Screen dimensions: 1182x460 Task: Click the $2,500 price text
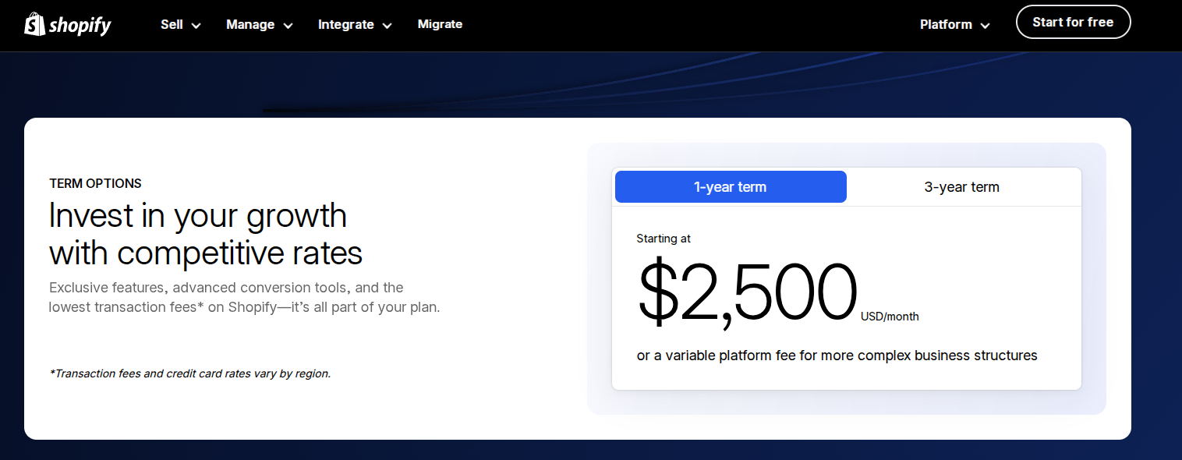click(747, 292)
